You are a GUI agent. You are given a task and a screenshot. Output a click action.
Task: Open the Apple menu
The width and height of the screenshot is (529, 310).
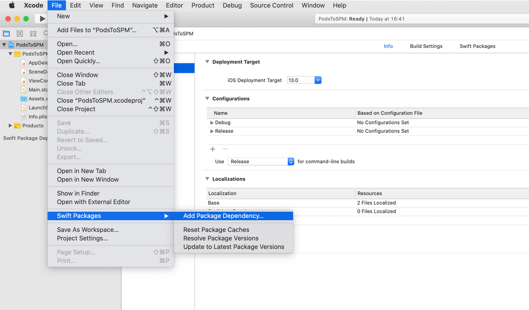pyautogui.click(x=12, y=5)
